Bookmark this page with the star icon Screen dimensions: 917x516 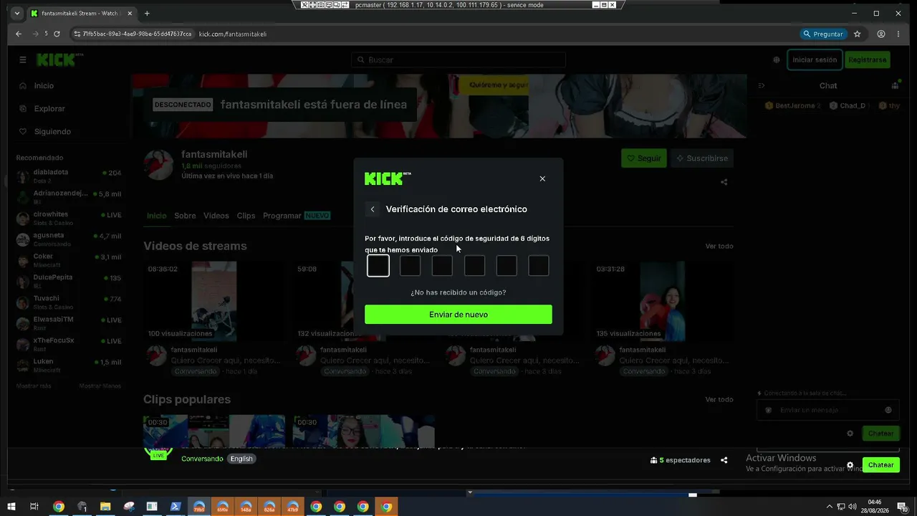click(x=857, y=34)
